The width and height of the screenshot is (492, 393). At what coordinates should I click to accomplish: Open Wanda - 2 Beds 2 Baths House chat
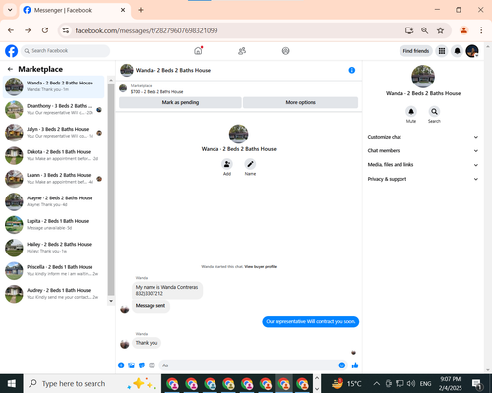tap(54, 86)
